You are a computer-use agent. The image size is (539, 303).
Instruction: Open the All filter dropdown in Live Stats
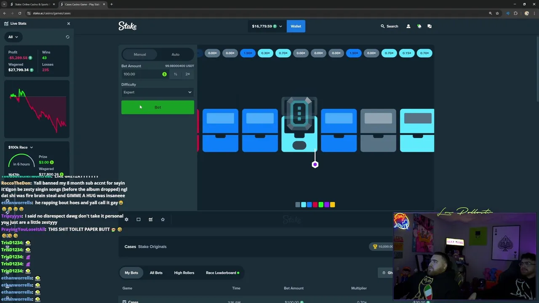[13, 37]
